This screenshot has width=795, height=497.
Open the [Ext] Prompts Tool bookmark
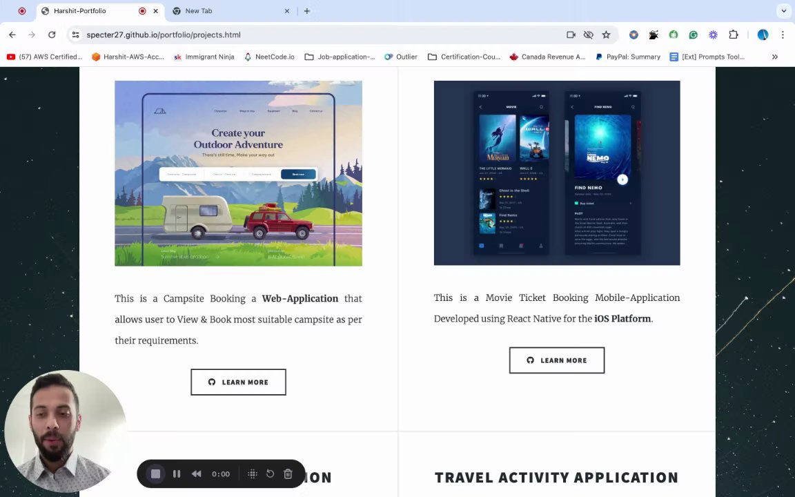(x=707, y=57)
